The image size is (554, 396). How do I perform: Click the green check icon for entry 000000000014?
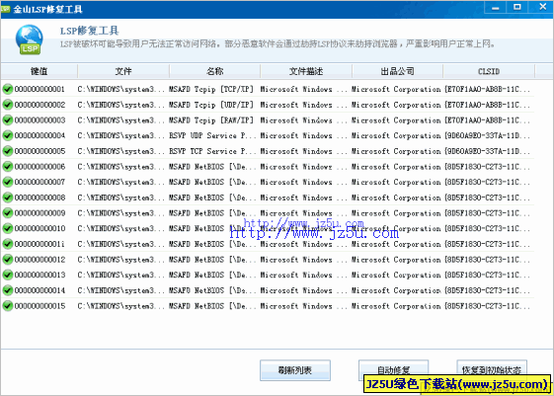pos(8,290)
